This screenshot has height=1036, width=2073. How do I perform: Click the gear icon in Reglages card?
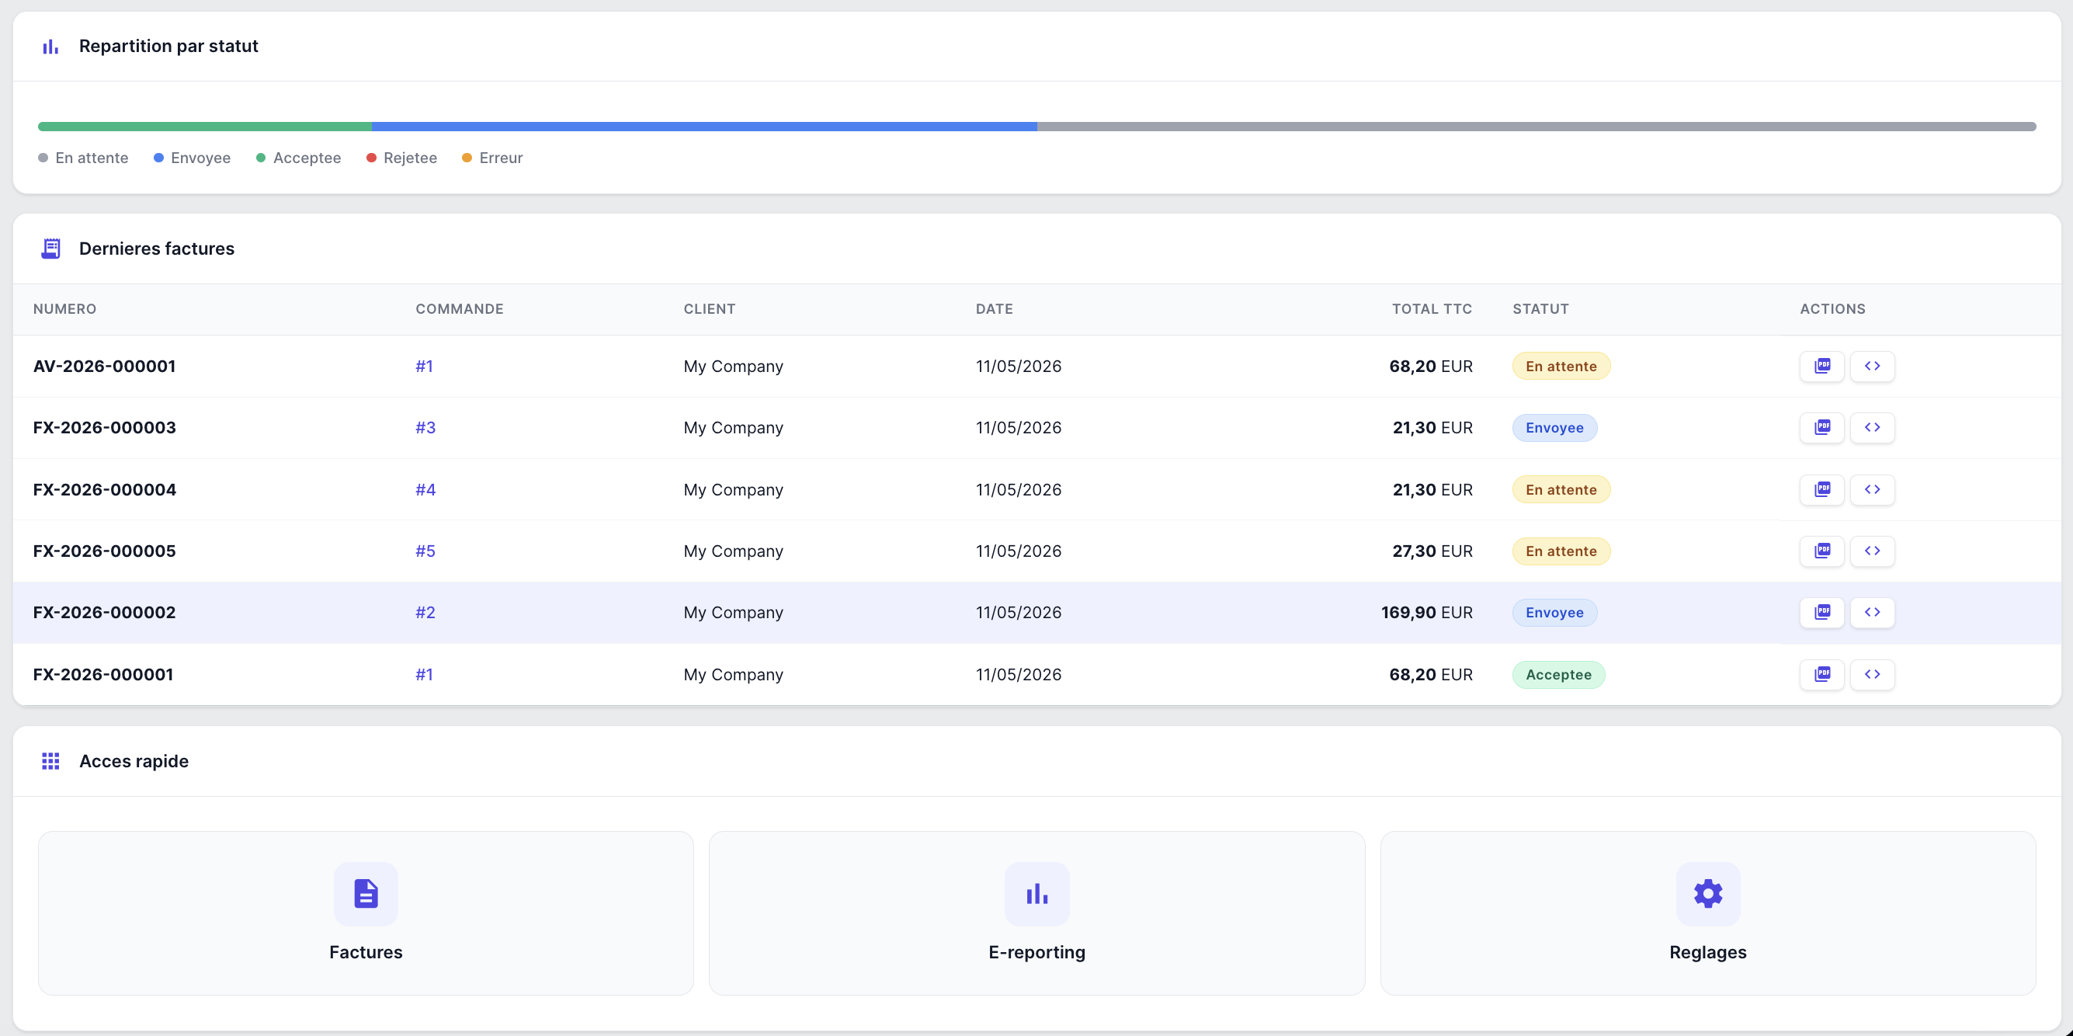tap(1707, 894)
